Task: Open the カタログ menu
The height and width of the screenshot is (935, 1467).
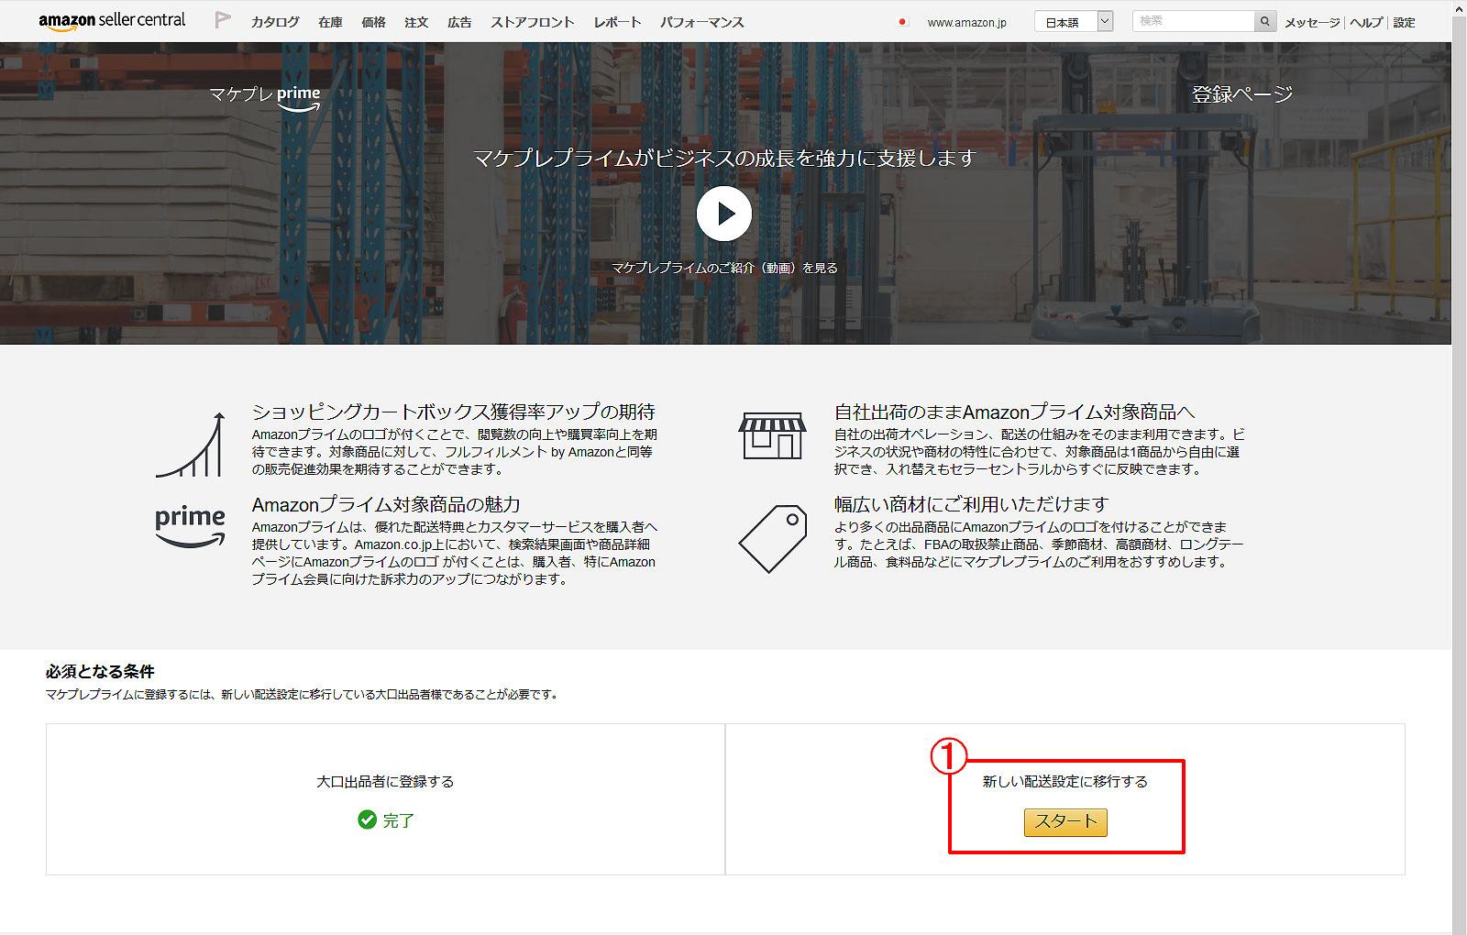Action: tap(275, 22)
